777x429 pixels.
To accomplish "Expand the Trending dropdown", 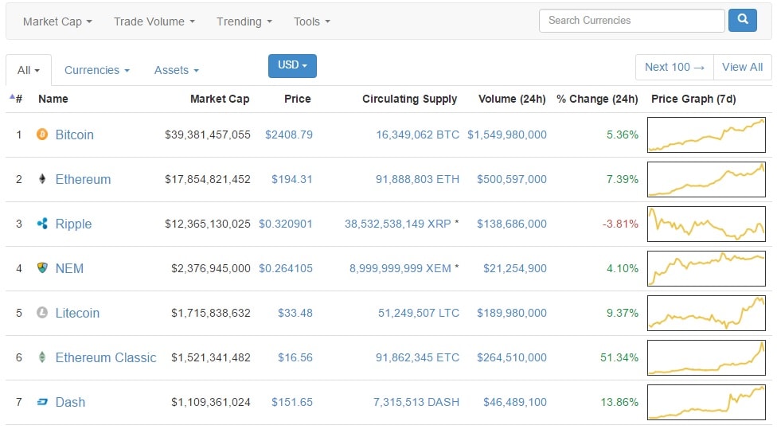I will click(244, 21).
